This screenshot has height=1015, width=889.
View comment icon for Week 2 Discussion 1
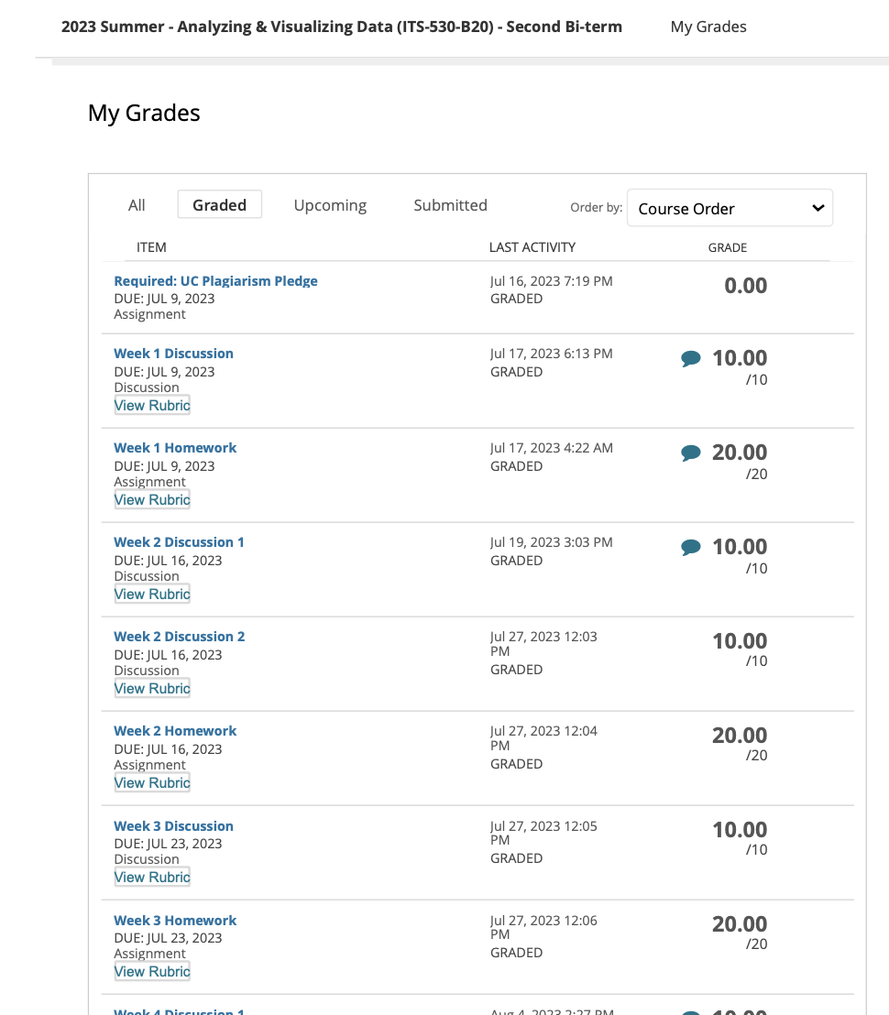coord(691,548)
